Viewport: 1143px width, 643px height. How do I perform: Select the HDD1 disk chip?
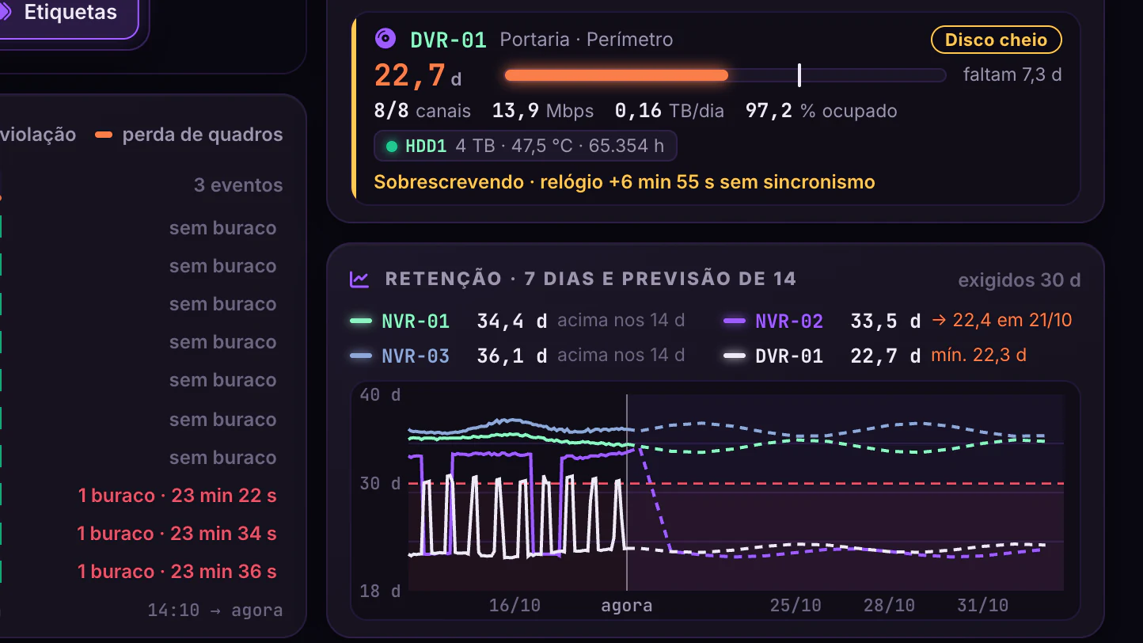click(x=525, y=146)
